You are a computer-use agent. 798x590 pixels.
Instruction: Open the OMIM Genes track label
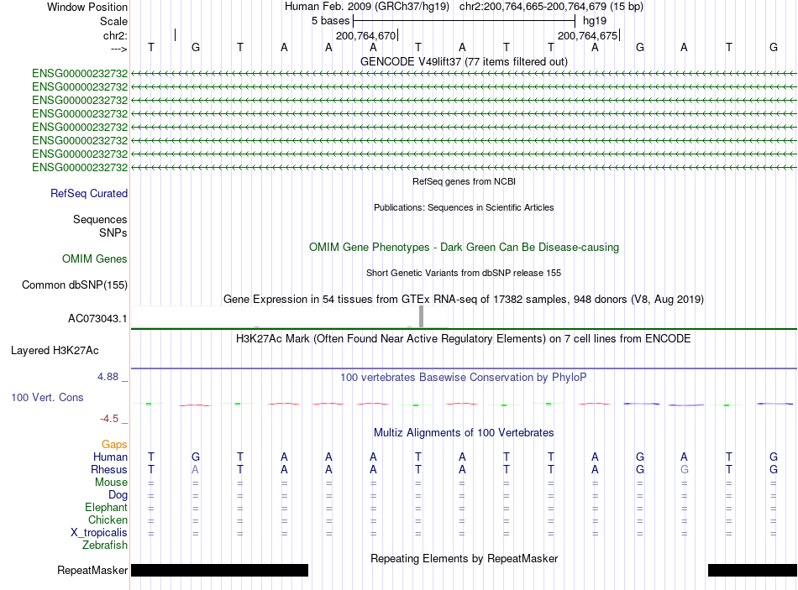click(x=94, y=258)
